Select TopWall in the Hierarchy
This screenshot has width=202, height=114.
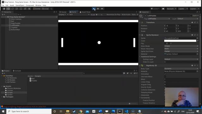click(14, 28)
